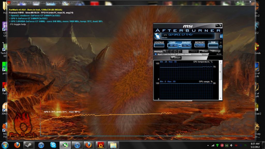Open the Firefox icon beside the Start button
Viewport: 265px width, 149px height.
point(17,145)
